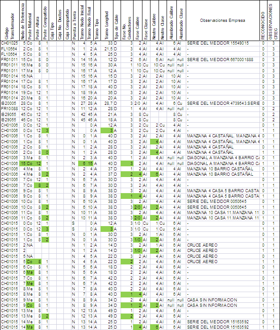Click the Puesta a Tierra column header
This screenshot has width=280, height=330.
pyautogui.click(x=74, y=21)
